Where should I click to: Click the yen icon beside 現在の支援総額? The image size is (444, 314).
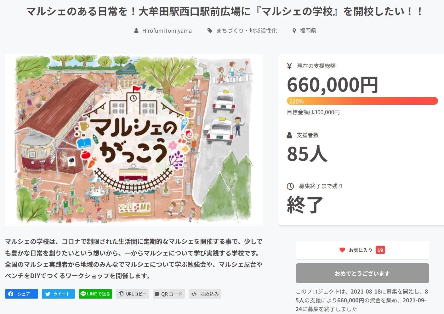pos(289,66)
